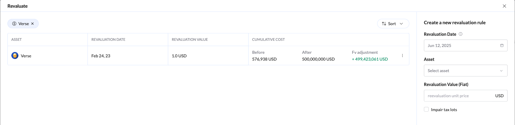This screenshot has height=125, width=515.
Task: Click the Verse coin asset icon
Action: tap(15, 56)
